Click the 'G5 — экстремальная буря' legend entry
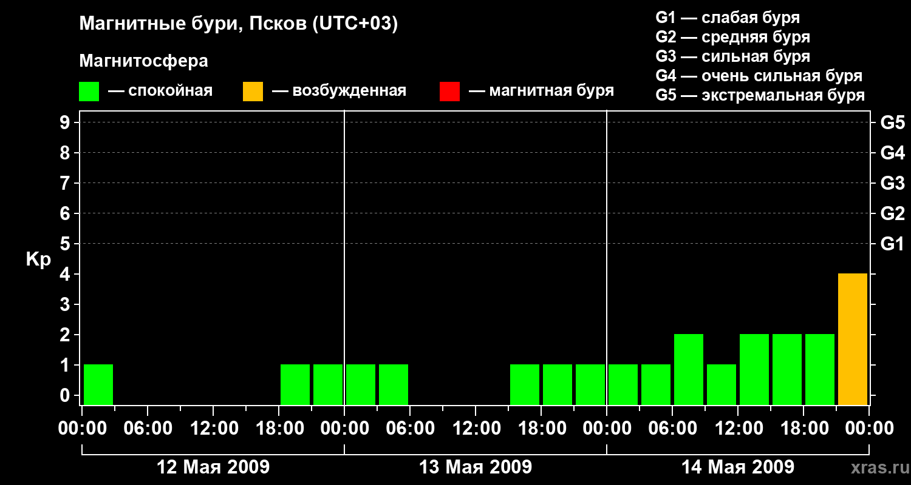 [x=760, y=96]
